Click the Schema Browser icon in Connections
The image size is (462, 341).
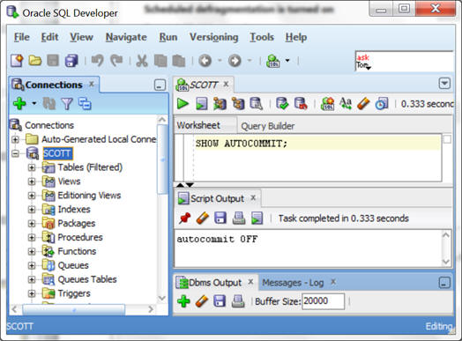point(85,104)
